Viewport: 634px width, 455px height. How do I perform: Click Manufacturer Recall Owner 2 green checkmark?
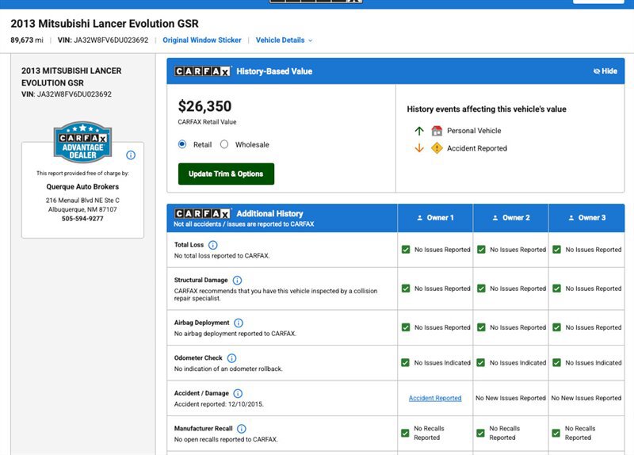tap(480, 433)
